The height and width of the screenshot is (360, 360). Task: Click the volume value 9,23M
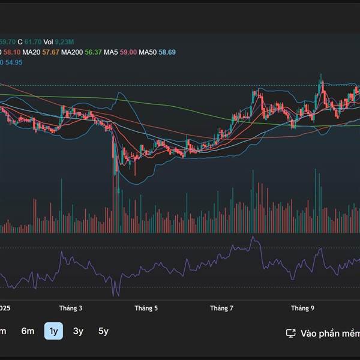[65, 41]
